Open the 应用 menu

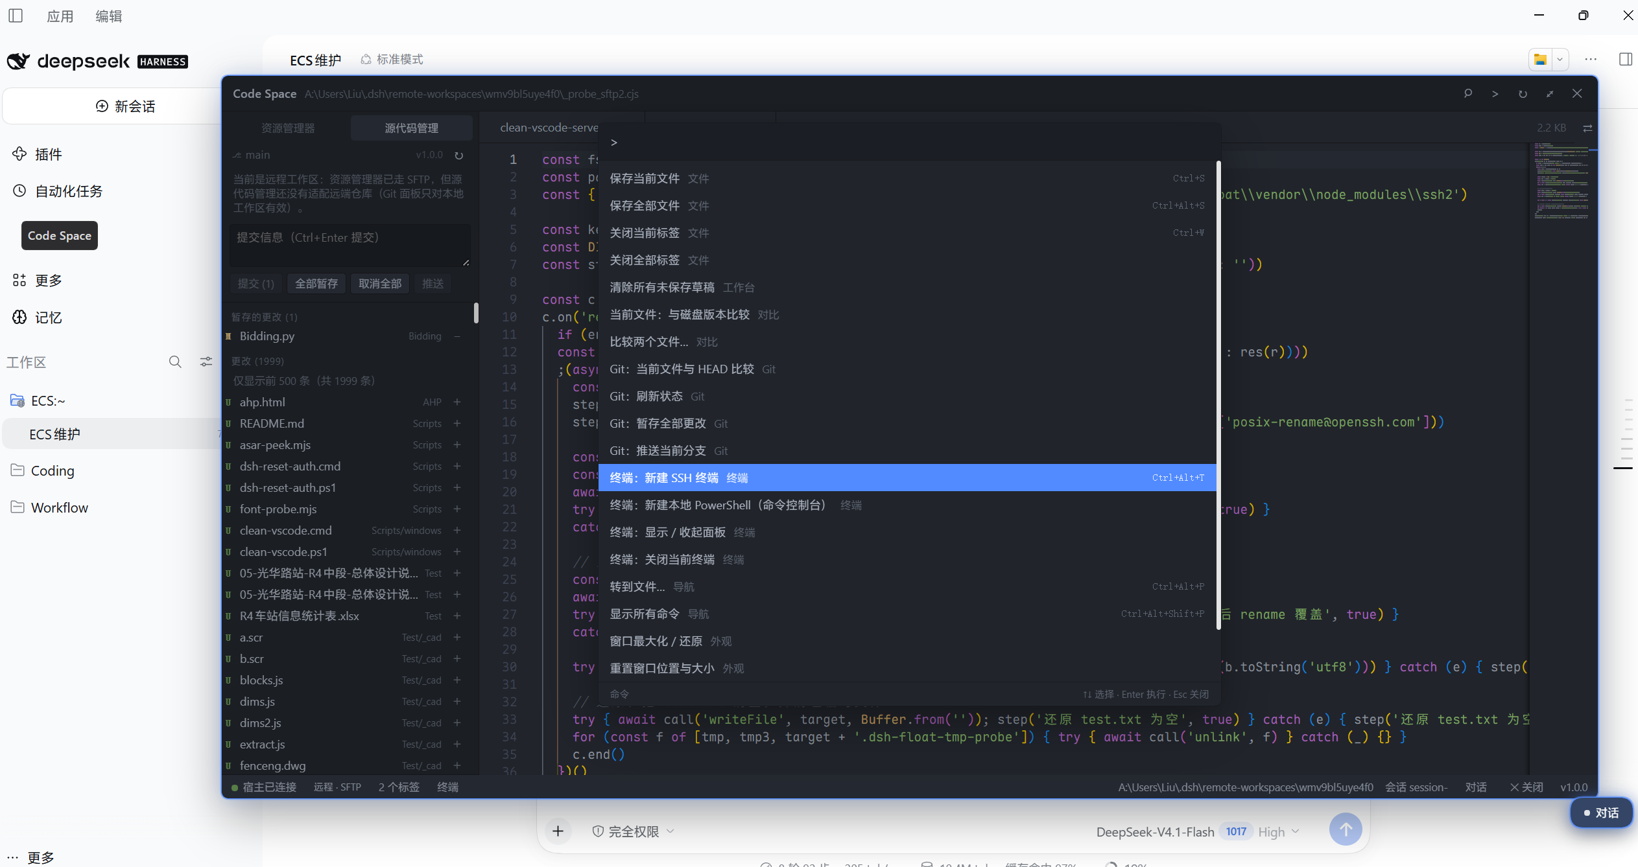click(60, 16)
